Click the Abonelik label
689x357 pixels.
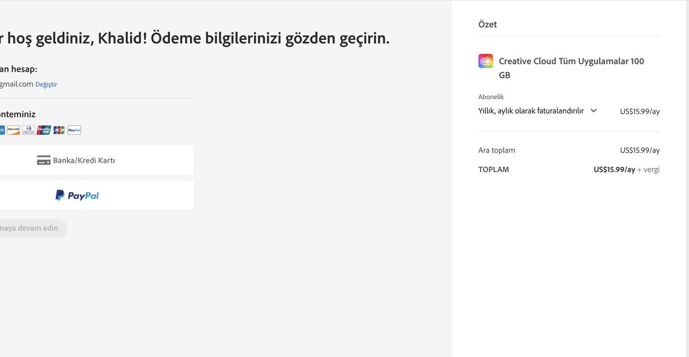(491, 97)
